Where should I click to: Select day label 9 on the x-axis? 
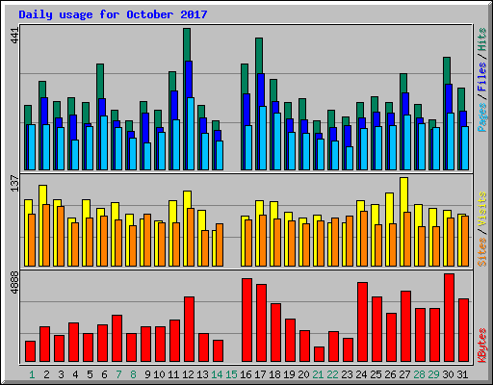[147, 374]
